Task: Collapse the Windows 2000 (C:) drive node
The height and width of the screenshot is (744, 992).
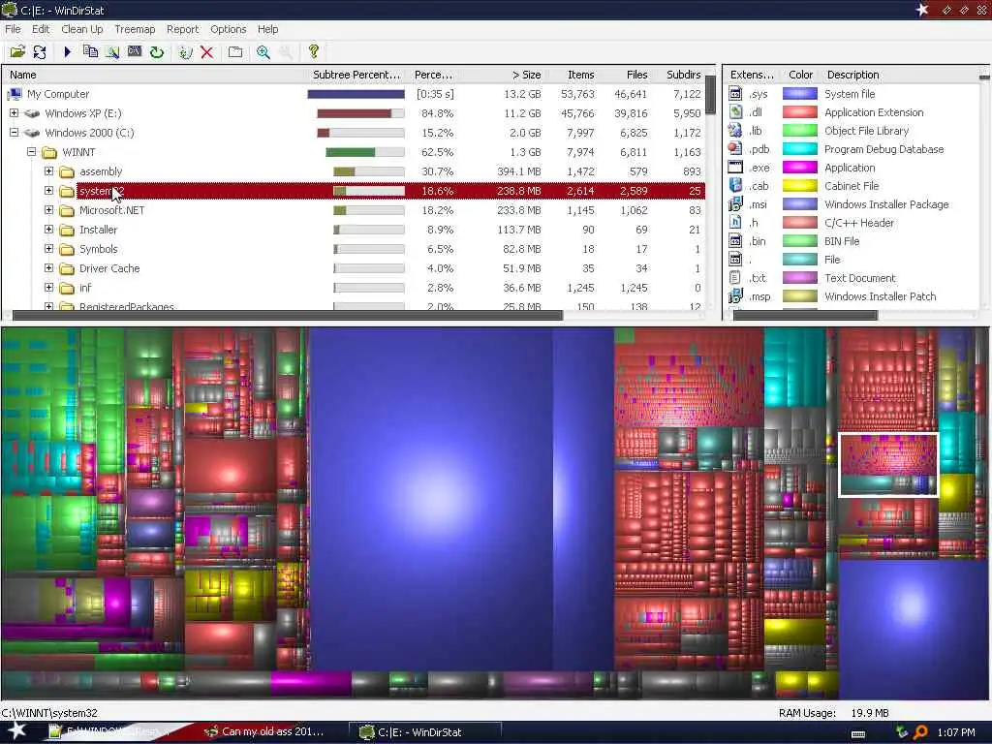Action: (14, 132)
